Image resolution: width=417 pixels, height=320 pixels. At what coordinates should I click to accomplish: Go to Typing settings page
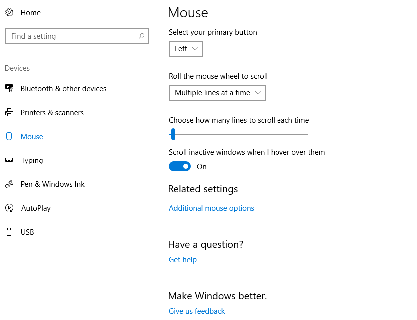(32, 160)
